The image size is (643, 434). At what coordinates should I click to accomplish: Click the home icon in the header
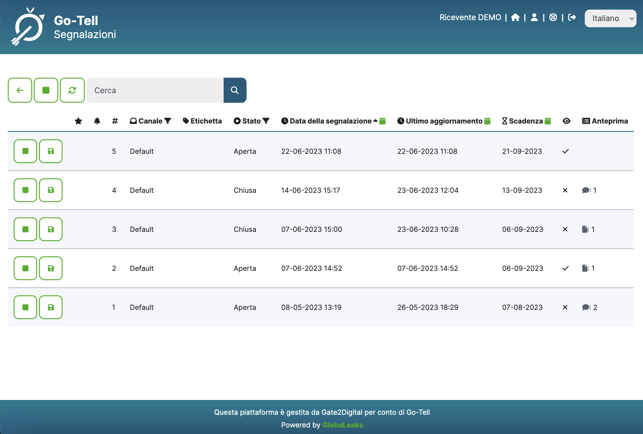[516, 18]
